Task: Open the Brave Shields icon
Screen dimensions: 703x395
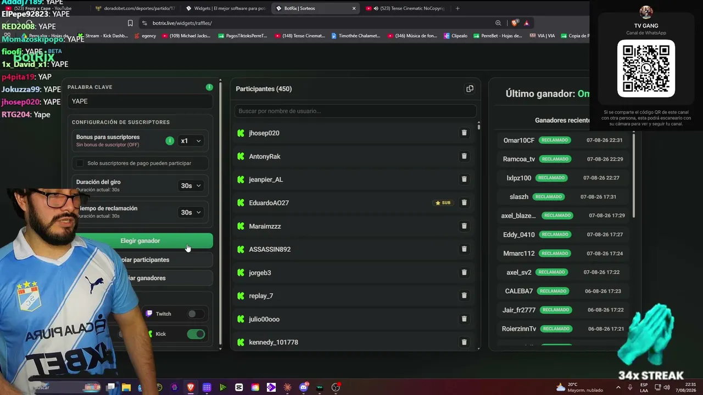Action: (x=515, y=23)
